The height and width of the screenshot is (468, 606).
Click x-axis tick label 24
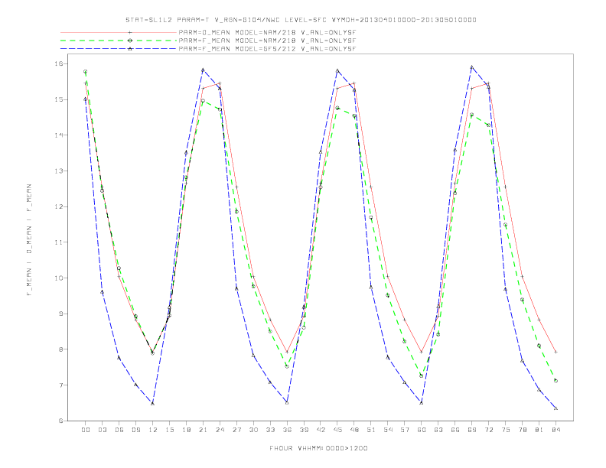click(x=220, y=430)
